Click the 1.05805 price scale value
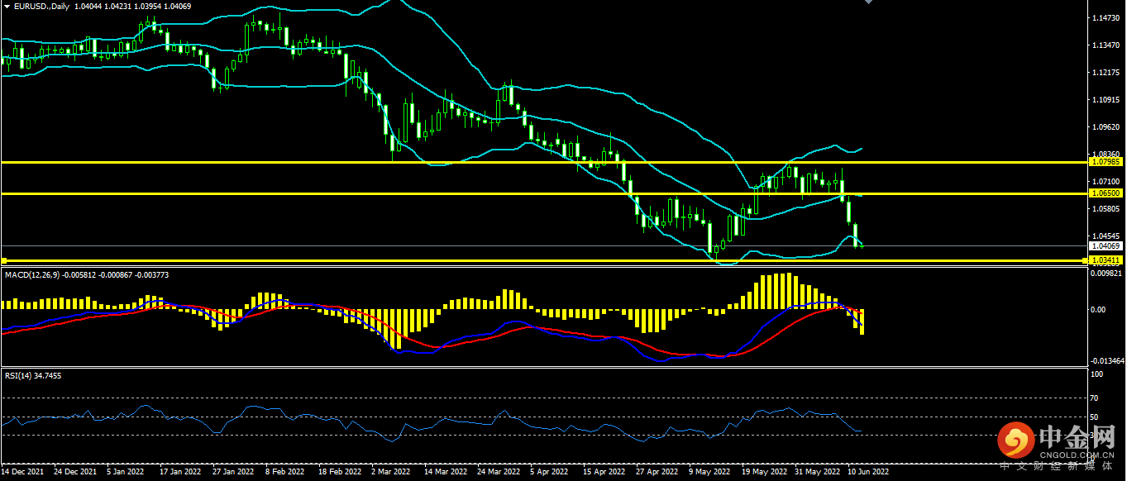 [x=1107, y=209]
